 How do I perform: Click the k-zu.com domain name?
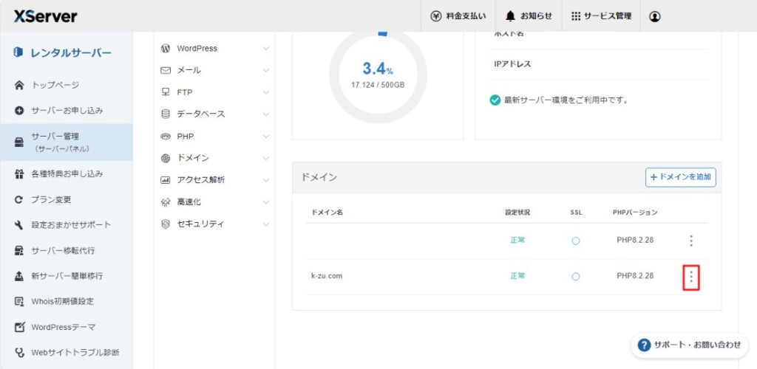pos(327,276)
